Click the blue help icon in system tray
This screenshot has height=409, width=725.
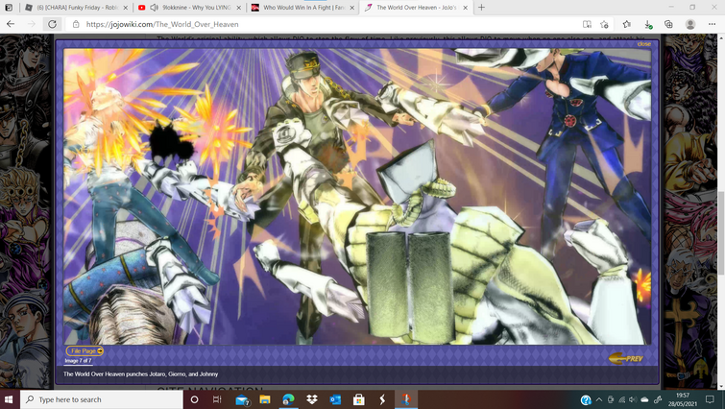coord(586,399)
